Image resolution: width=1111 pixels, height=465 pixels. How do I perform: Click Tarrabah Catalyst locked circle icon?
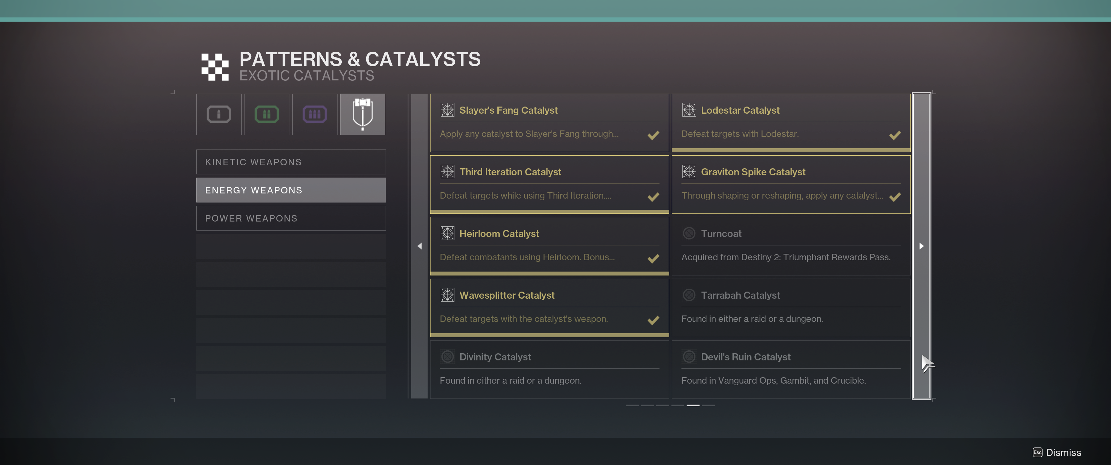coord(689,295)
